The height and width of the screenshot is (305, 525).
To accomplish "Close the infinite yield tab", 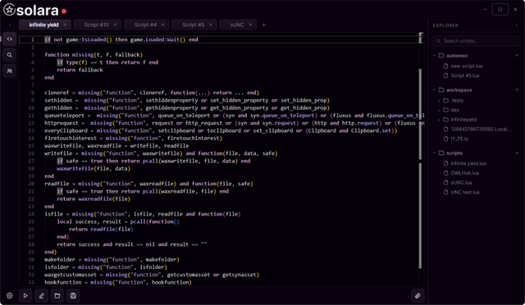I will [65, 25].
